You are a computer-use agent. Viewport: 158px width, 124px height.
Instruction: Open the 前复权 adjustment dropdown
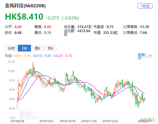[x=145, y=56]
